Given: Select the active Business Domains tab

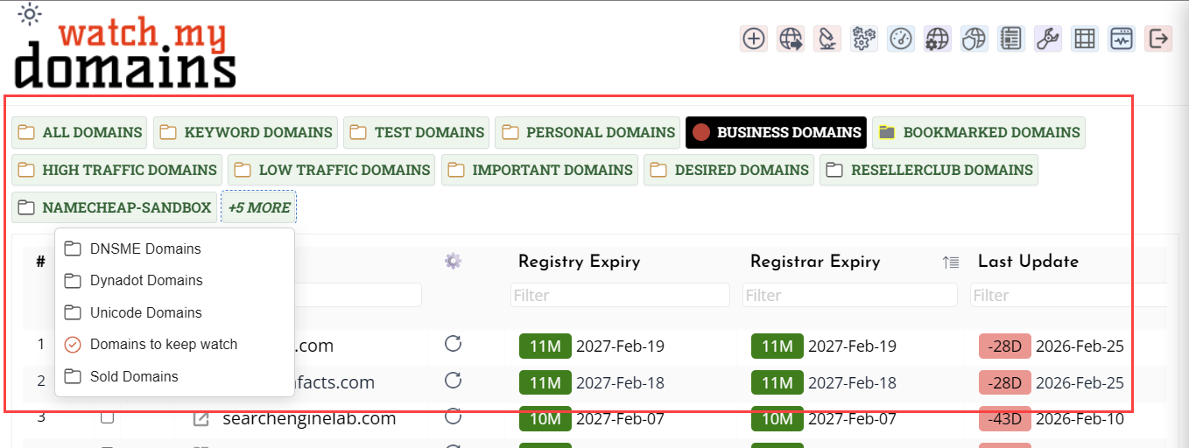Looking at the screenshot, I should (x=776, y=132).
